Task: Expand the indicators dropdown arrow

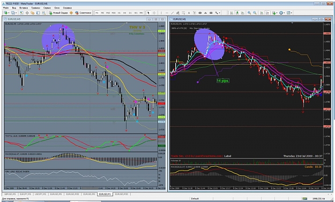Action: point(277,13)
